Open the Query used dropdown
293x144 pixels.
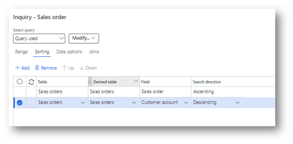[x=39, y=38]
